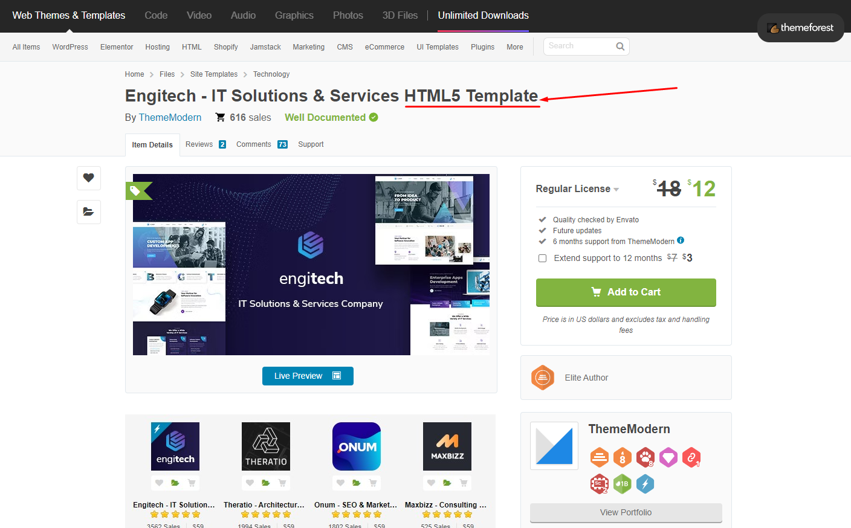
Task: Click the Engitech main preview image
Action: point(311,265)
